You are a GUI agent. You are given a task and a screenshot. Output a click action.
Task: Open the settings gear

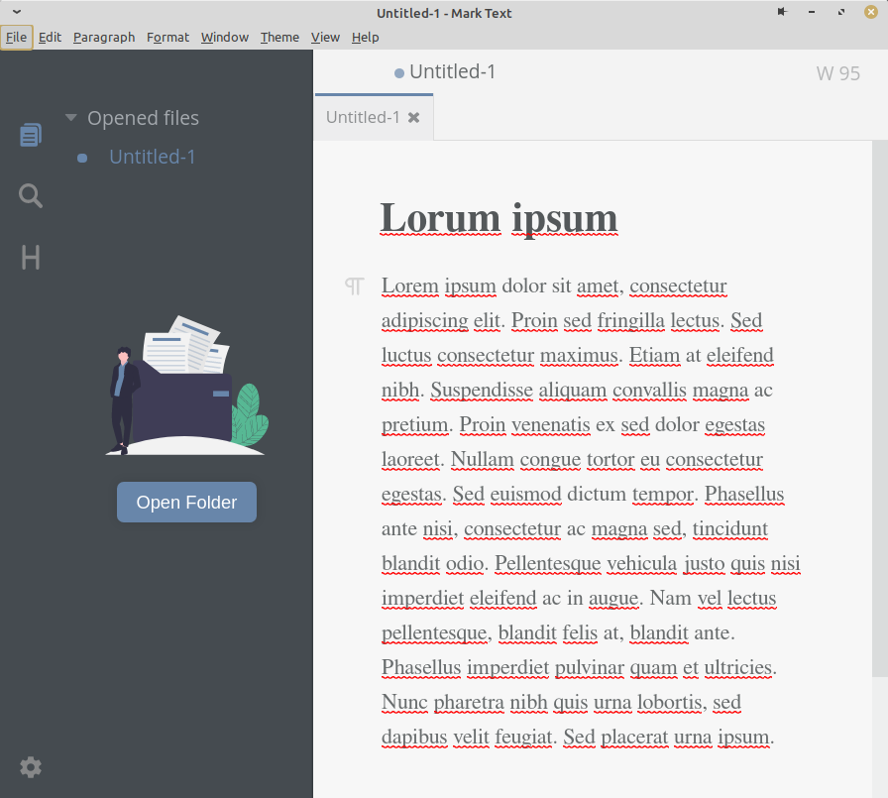[30, 767]
